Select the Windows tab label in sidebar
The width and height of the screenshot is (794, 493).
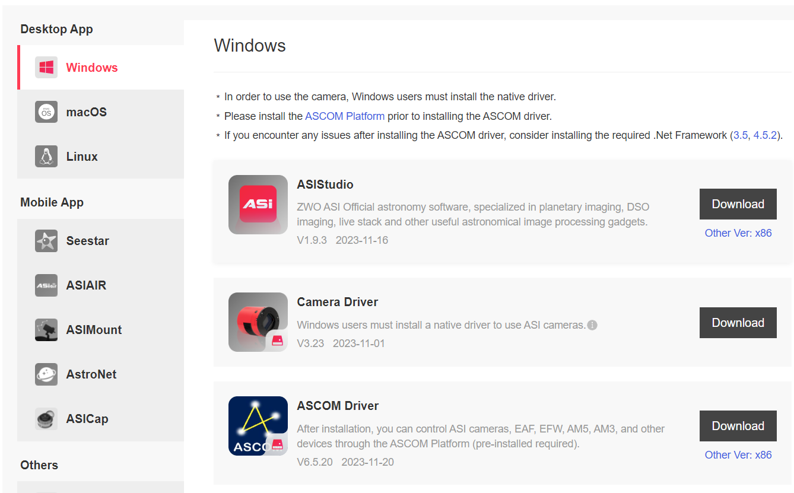(x=92, y=68)
